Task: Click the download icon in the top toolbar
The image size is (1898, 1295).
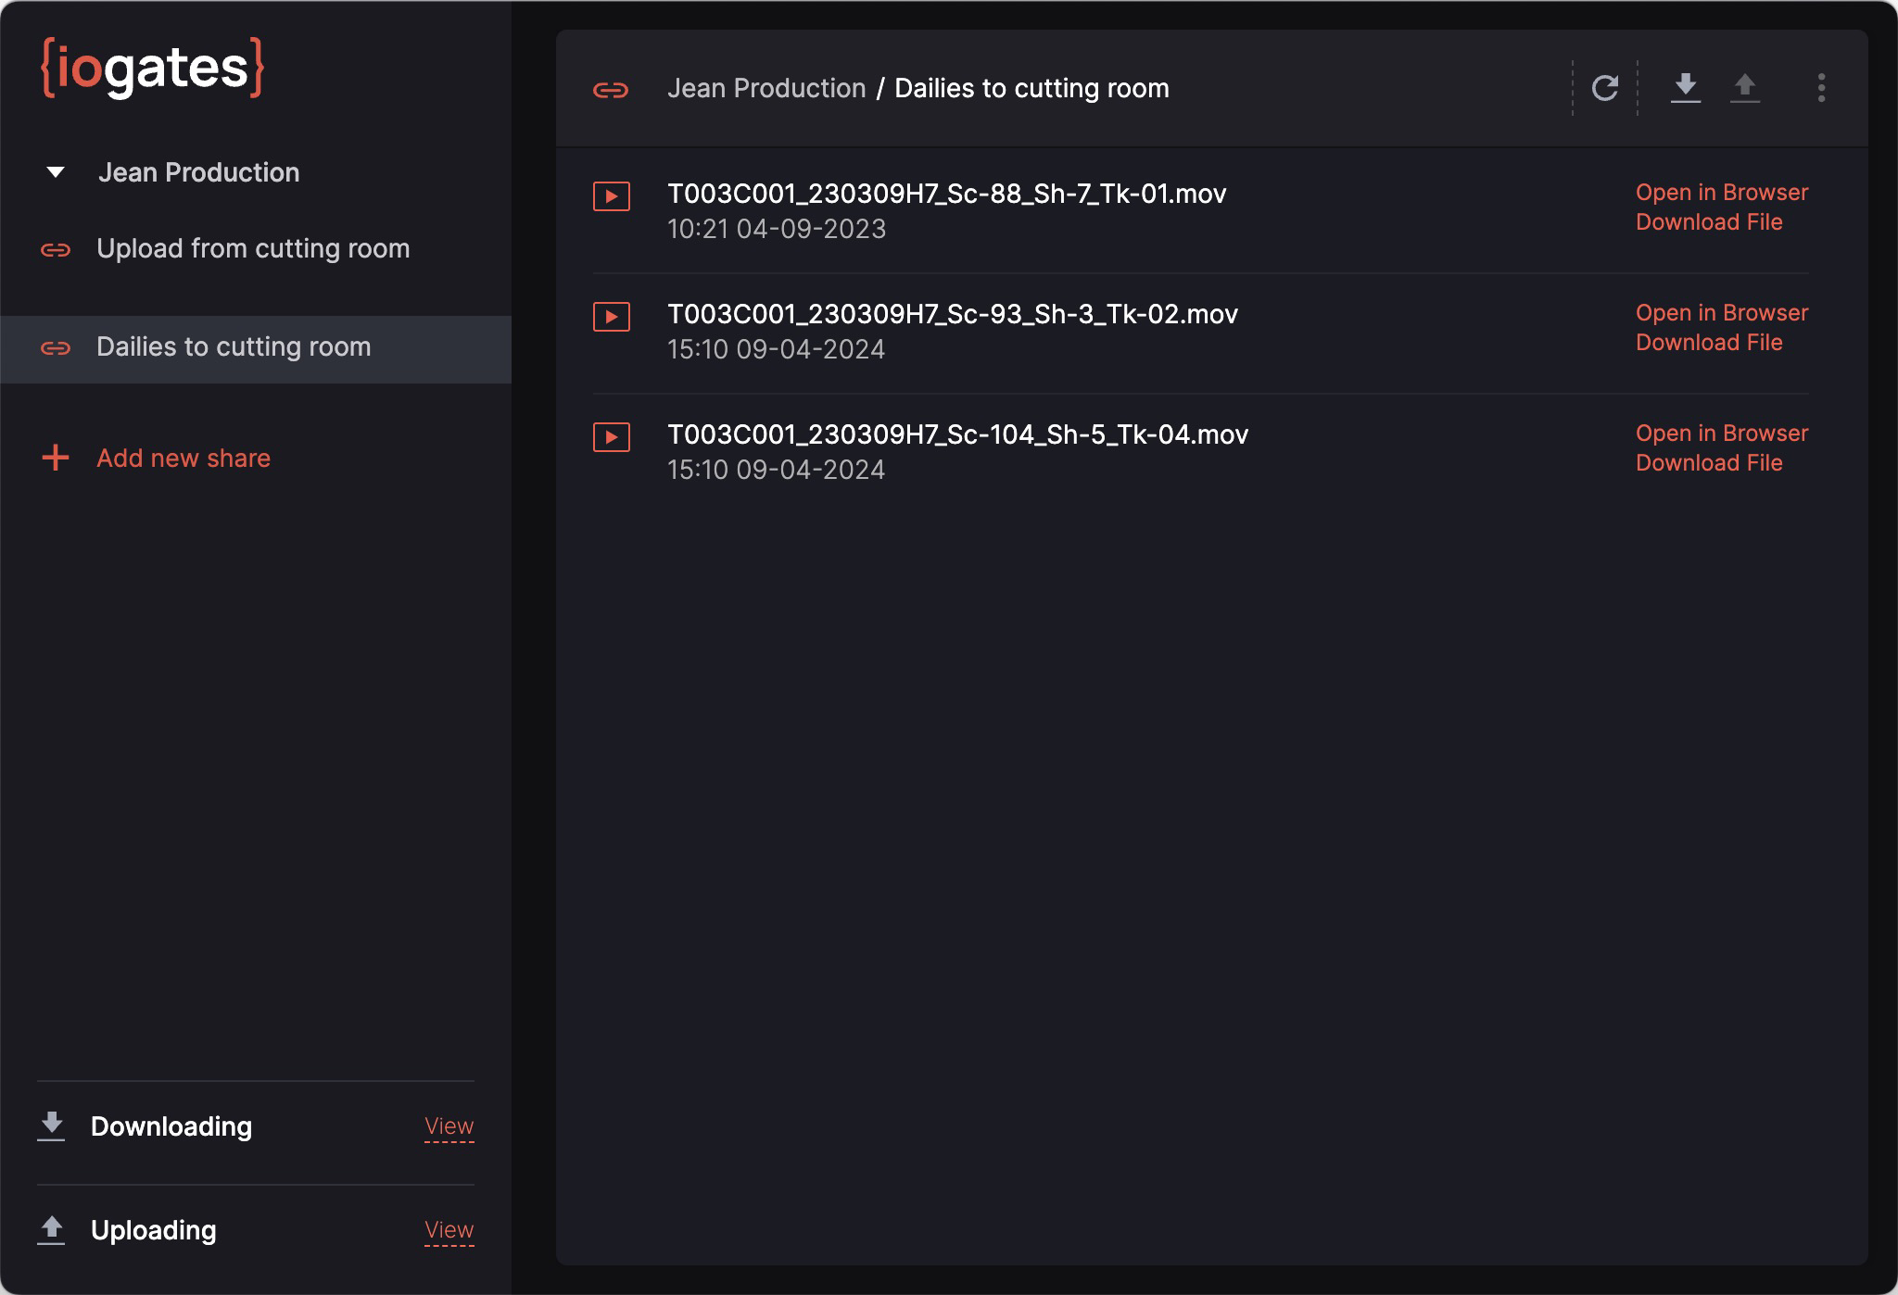Action: pyautogui.click(x=1685, y=88)
